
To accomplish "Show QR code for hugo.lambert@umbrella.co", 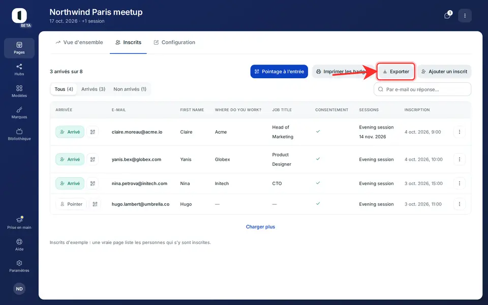I will click(x=95, y=204).
